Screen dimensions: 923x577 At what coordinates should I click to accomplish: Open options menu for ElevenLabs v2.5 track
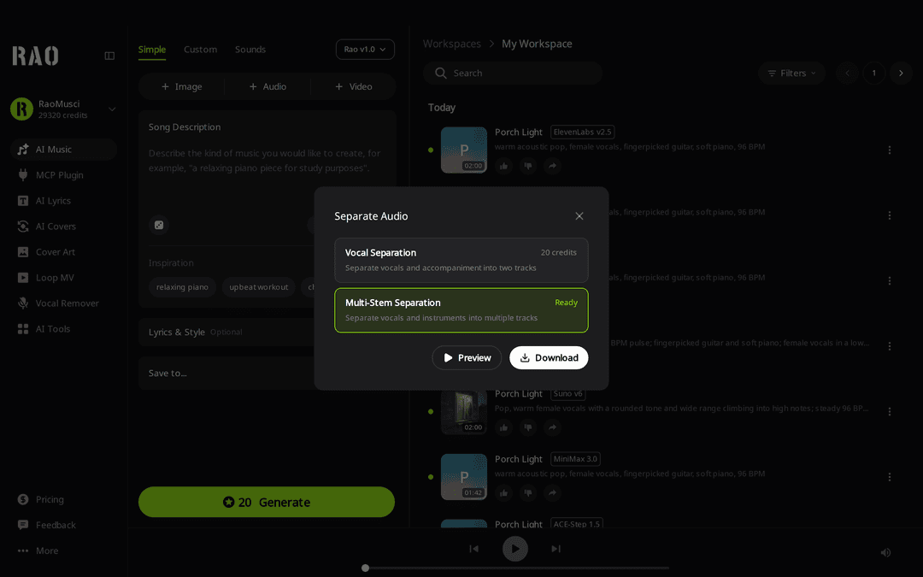(x=890, y=150)
